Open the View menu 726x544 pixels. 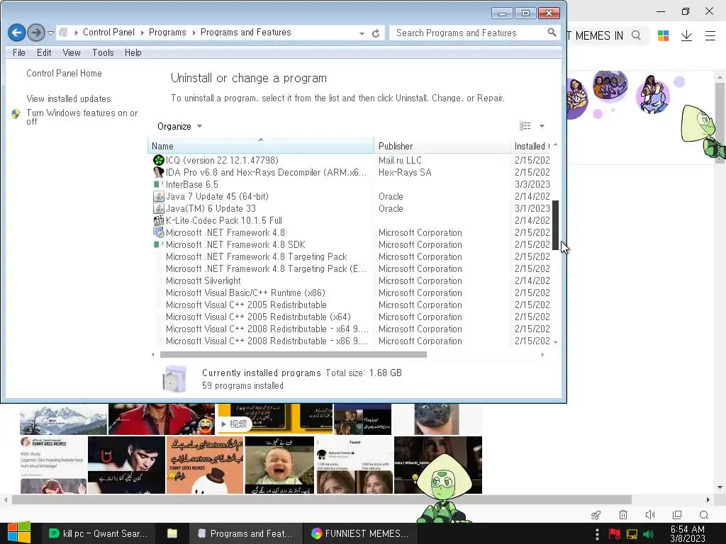(72, 52)
